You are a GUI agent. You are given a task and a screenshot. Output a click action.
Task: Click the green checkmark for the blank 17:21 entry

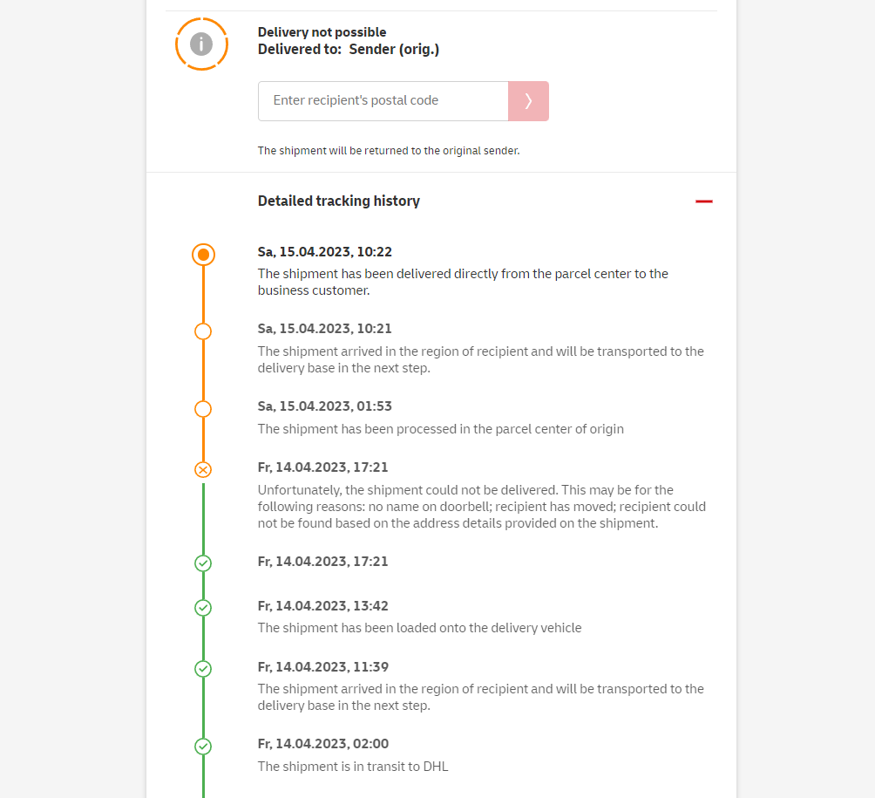click(x=203, y=563)
